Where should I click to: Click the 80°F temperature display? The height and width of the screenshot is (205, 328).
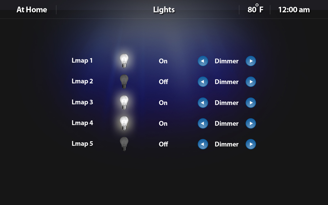pos(255,10)
